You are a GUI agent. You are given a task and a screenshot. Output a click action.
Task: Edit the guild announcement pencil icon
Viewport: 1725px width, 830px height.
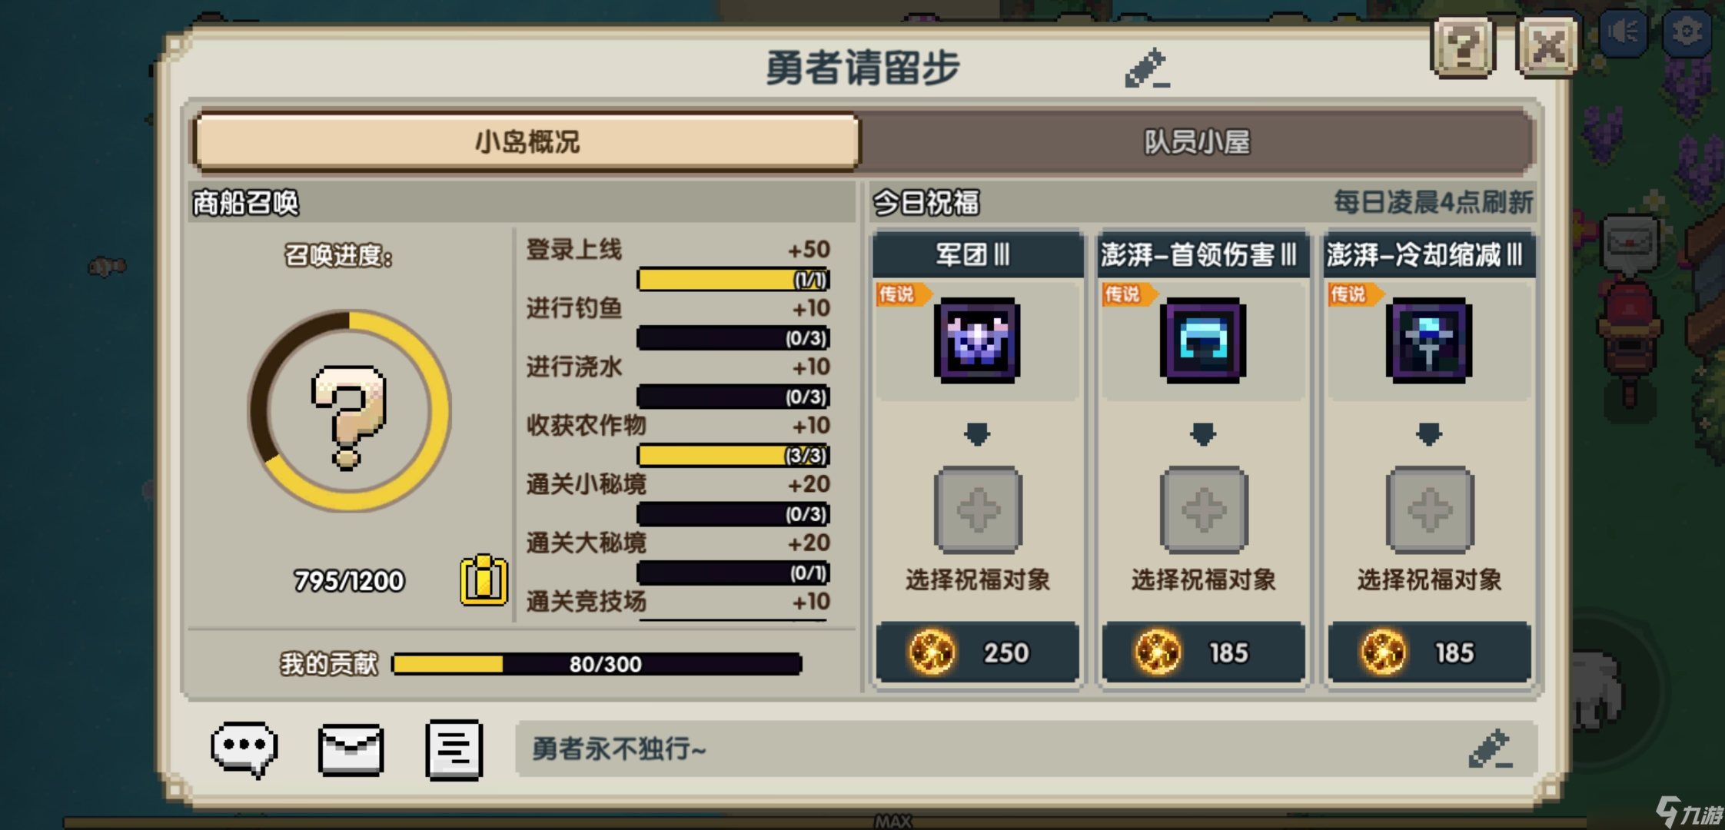pos(1490,749)
